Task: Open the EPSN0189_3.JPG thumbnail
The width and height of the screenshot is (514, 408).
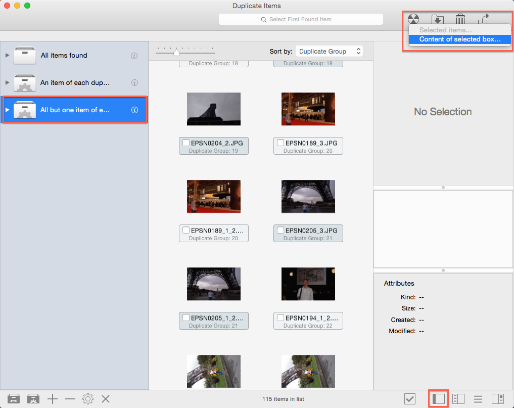Action: coord(308,109)
